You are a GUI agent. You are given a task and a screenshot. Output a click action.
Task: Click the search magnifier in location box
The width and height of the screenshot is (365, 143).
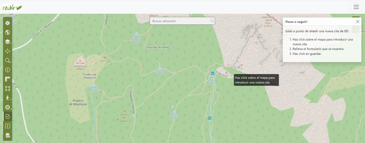click(x=212, y=21)
